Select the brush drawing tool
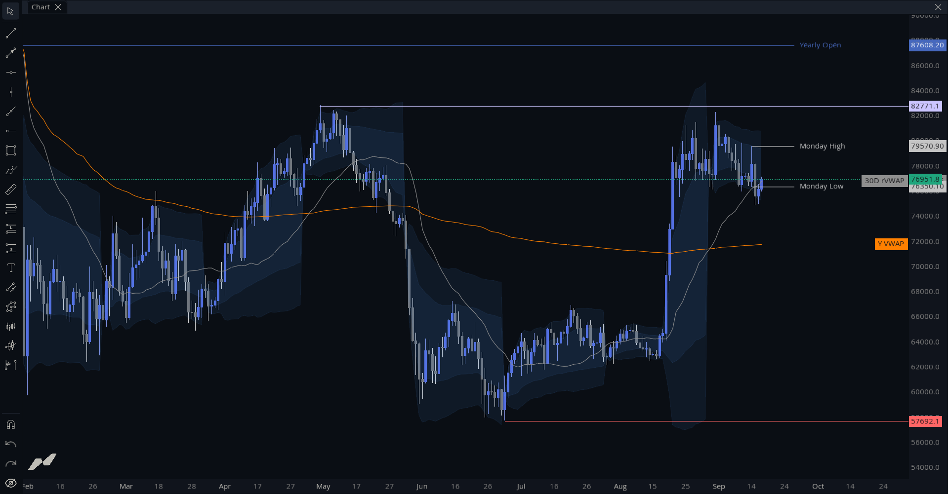This screenshot has width=948, height=494. pyautogui.click(x=10, y=170)
